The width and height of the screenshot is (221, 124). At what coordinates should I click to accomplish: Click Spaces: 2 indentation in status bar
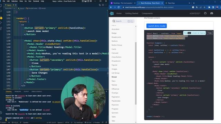pos(60,123)
